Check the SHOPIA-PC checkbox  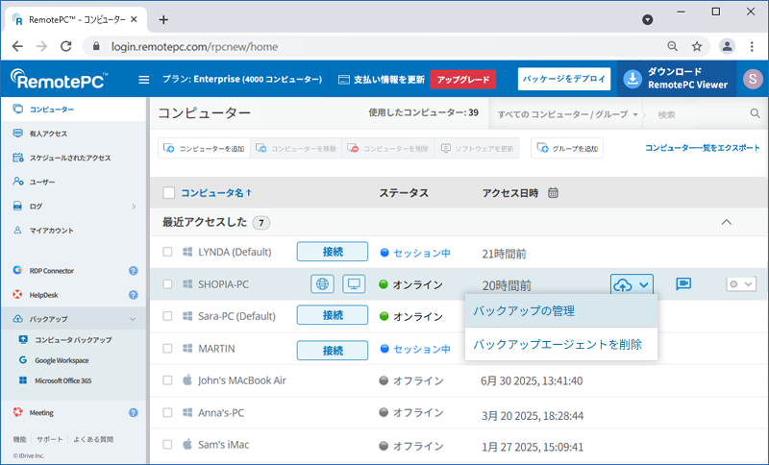click(x=167, y=284)
